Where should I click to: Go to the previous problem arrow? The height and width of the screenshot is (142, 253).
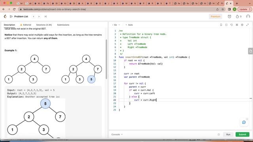34,17
